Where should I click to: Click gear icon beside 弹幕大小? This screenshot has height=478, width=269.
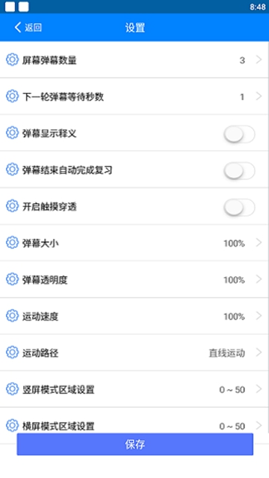[x=12, y=243]
